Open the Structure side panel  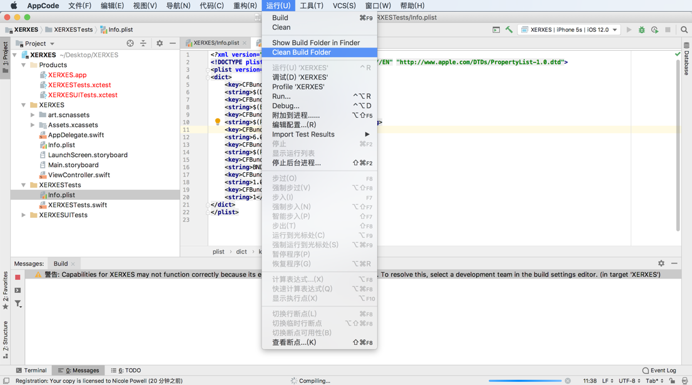pos(5,339)
